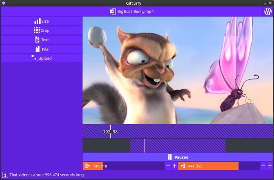Expand the File save section
Screen dimensions: 274x180
pos(41,49)
